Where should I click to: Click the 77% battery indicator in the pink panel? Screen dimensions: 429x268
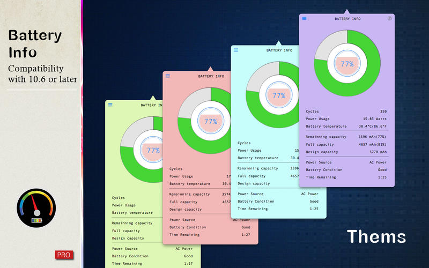[211, 122]
